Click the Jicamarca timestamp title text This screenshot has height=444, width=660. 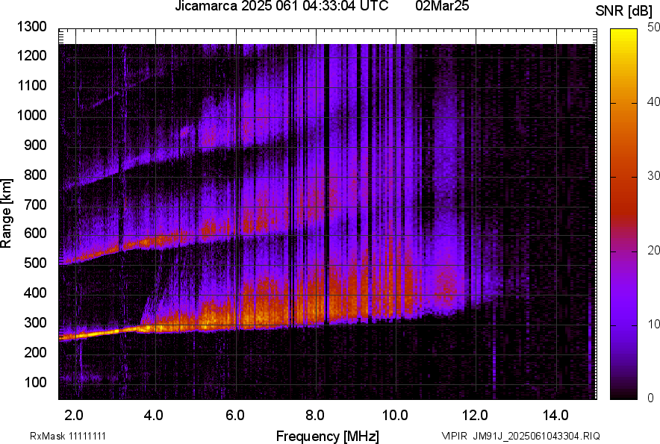pyautogui.click(x=281, y=7)
